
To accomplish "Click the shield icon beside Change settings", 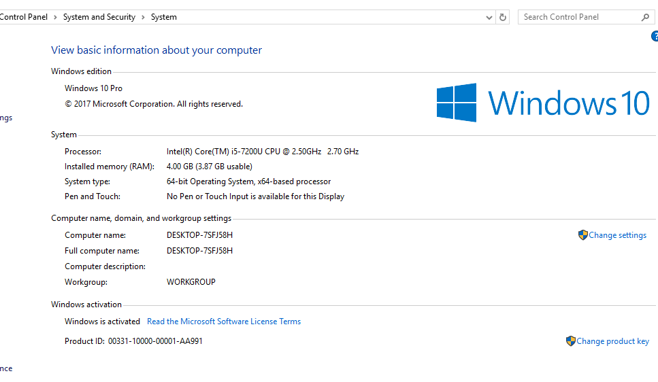I will coord(582,235).
